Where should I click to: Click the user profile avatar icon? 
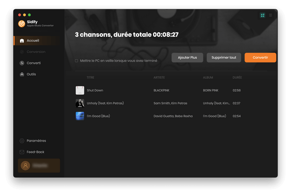coord(25,166)
